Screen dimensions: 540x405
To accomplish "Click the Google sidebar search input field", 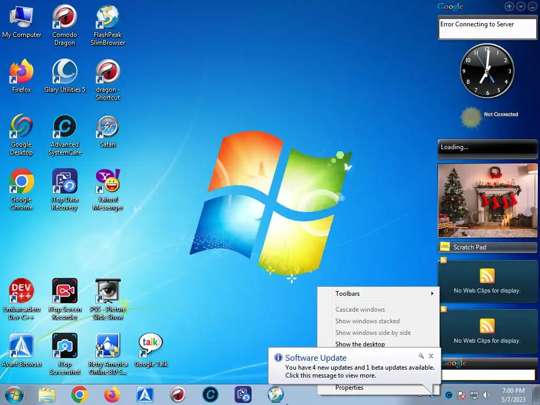I will tap(488, 375).
